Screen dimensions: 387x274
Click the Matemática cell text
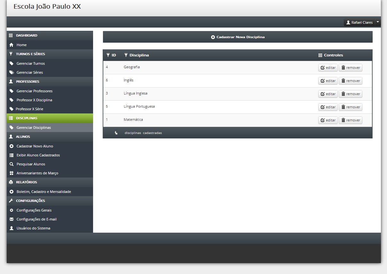[133, 120]
